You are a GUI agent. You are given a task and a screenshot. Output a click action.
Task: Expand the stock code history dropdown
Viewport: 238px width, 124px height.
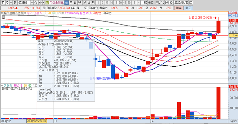pyautogui.click(x=32, y=3)
